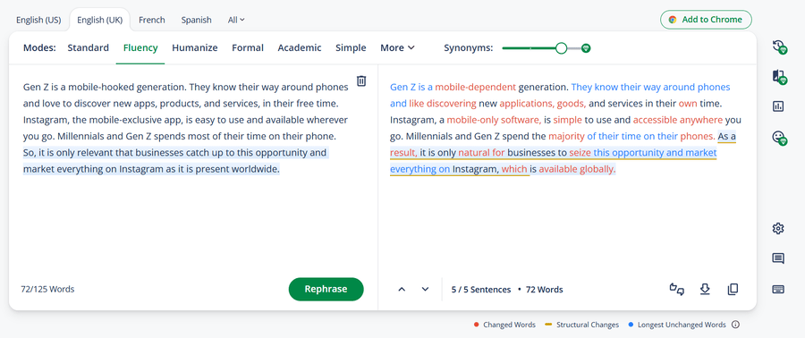Click "available globally." in output
This screenshot has height=338, width=805.
coord(577,169)
